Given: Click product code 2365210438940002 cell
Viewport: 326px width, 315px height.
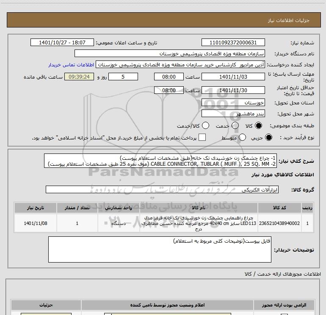Looking at the screenshot, I should pyautogui.click(x=279, y=223).
